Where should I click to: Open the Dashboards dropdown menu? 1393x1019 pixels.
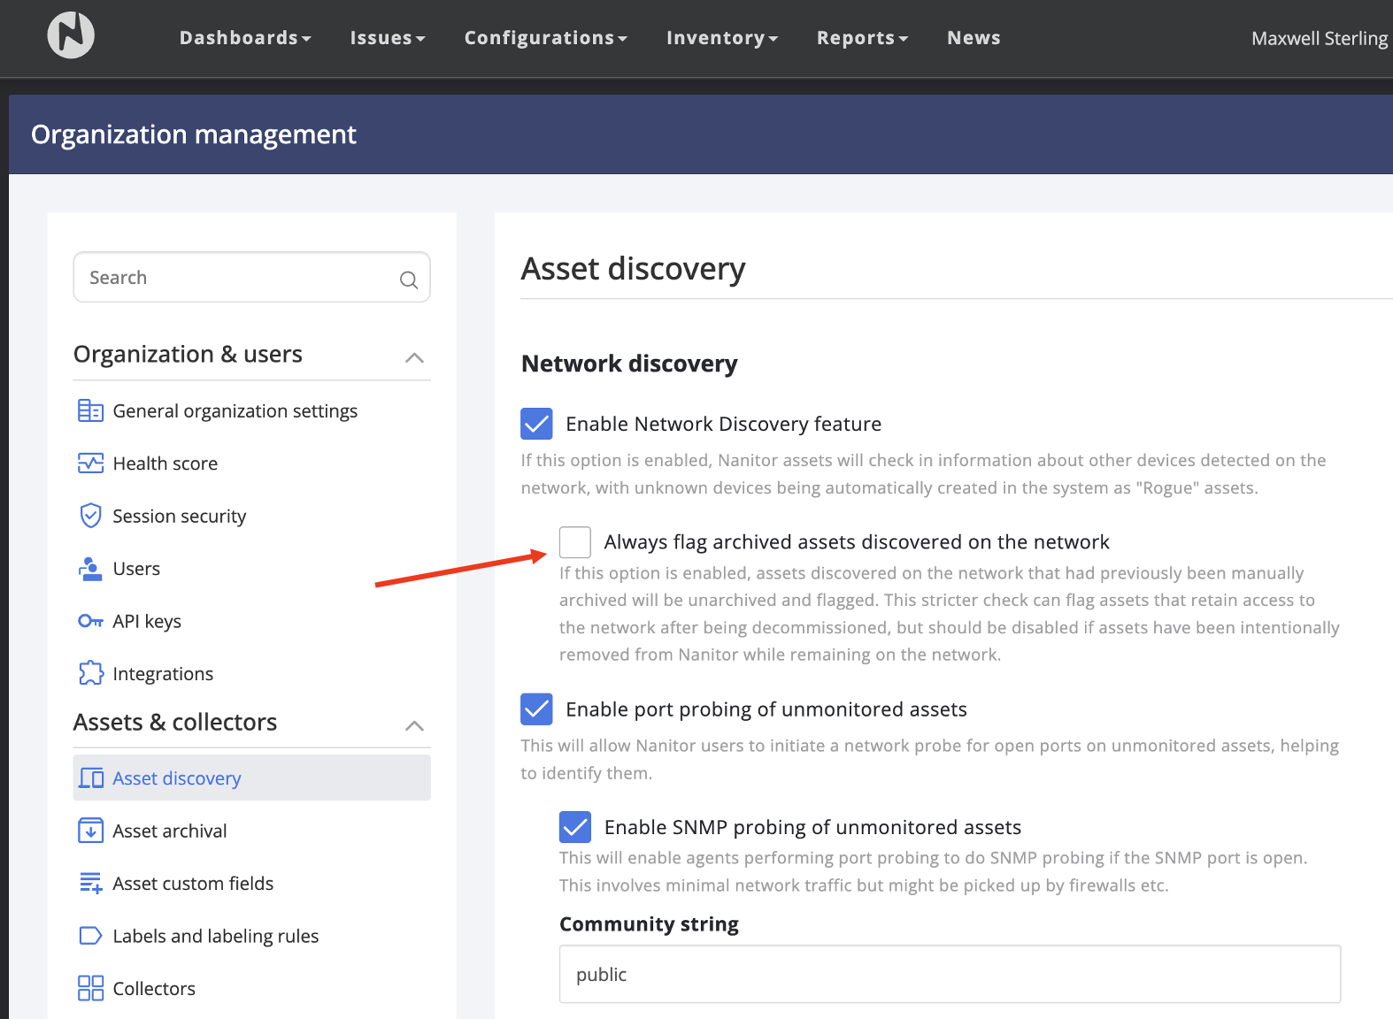click(244, 38)
